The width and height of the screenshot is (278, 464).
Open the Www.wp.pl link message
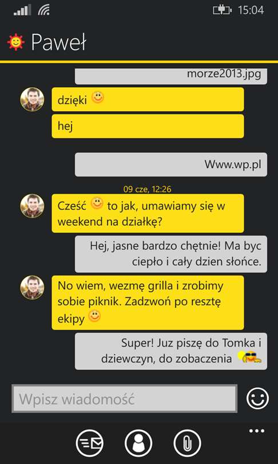coord(171,164)
